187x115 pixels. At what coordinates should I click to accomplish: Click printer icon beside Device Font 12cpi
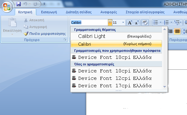click(x=74, y=78)
